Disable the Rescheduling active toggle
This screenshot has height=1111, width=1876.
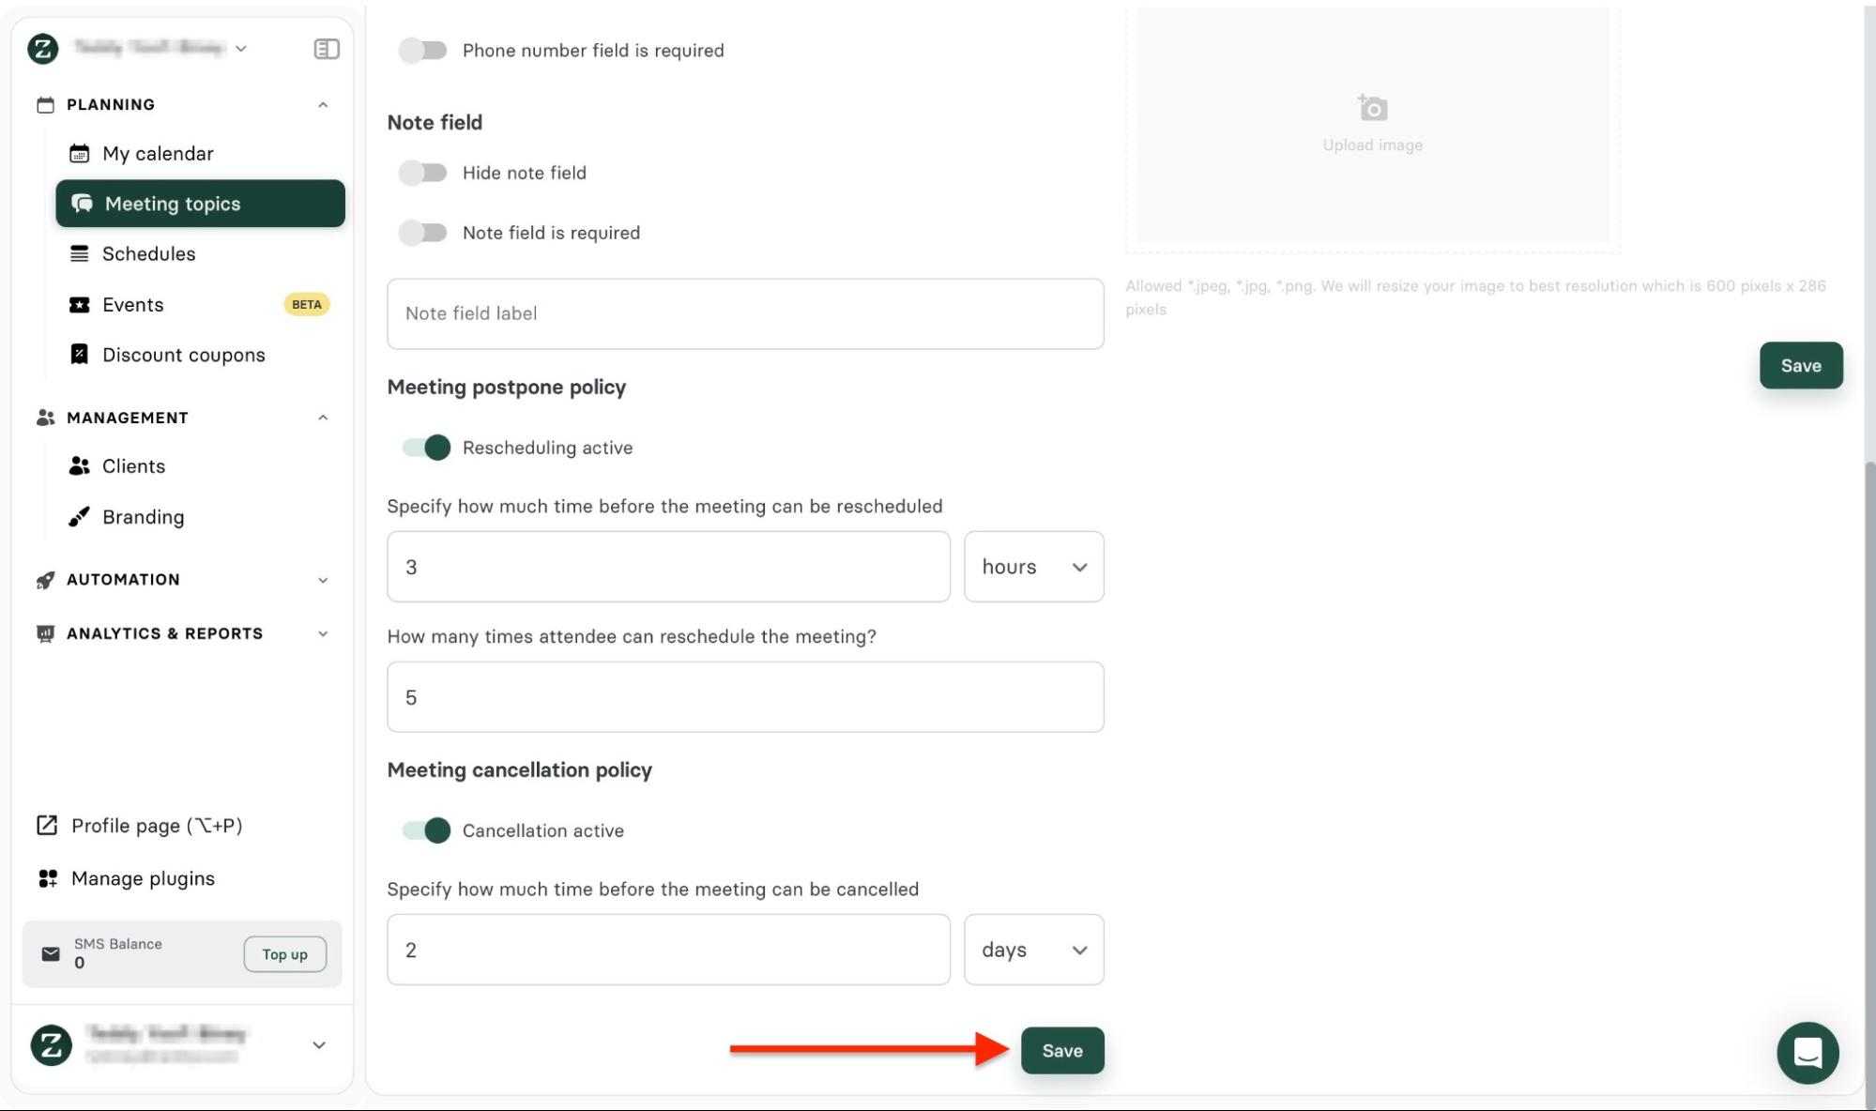[x=427, y=448]
